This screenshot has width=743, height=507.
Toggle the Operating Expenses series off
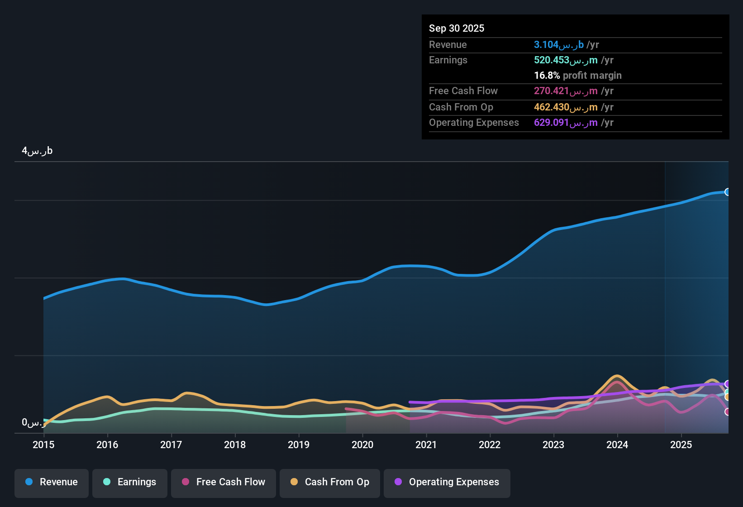(x=447, y=483)
